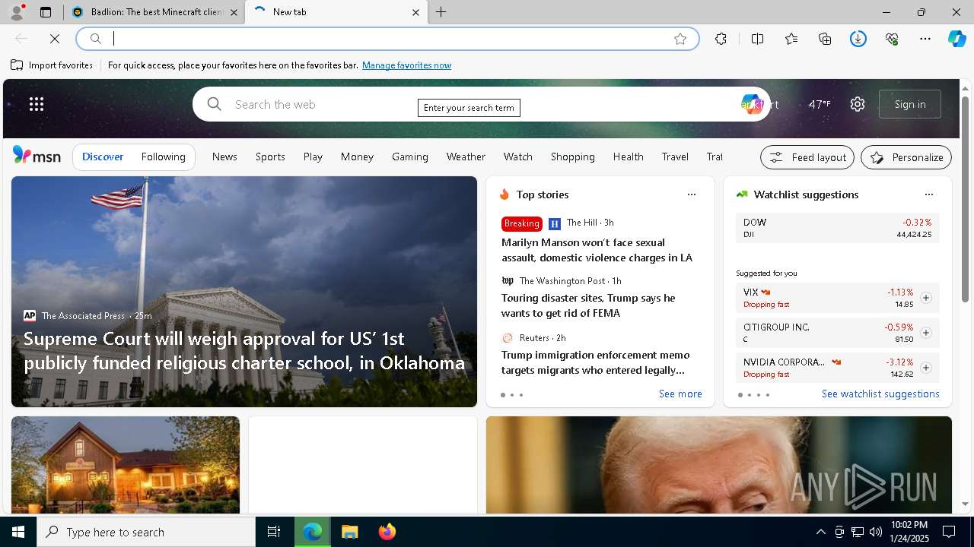The width and height of the screenshot is (974, 547).
Task: Launch Firefox from the taskbar
Action: [x=387, y=532]
